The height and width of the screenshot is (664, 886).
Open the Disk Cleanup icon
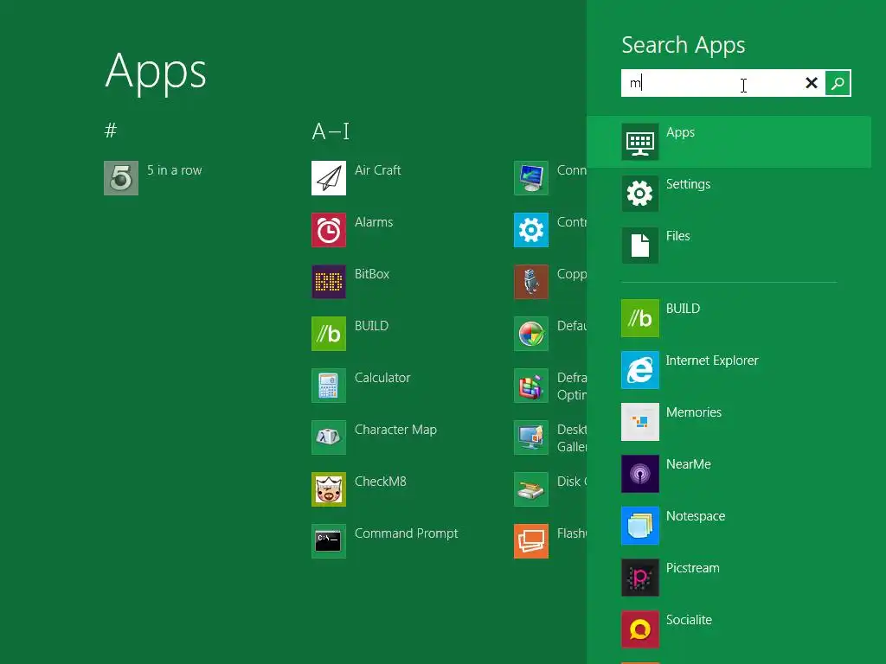pyautogui.click(x=530, y=489)
